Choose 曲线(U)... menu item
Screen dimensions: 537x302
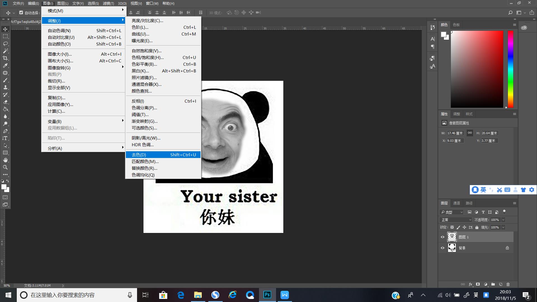click(x=163, y=34)
